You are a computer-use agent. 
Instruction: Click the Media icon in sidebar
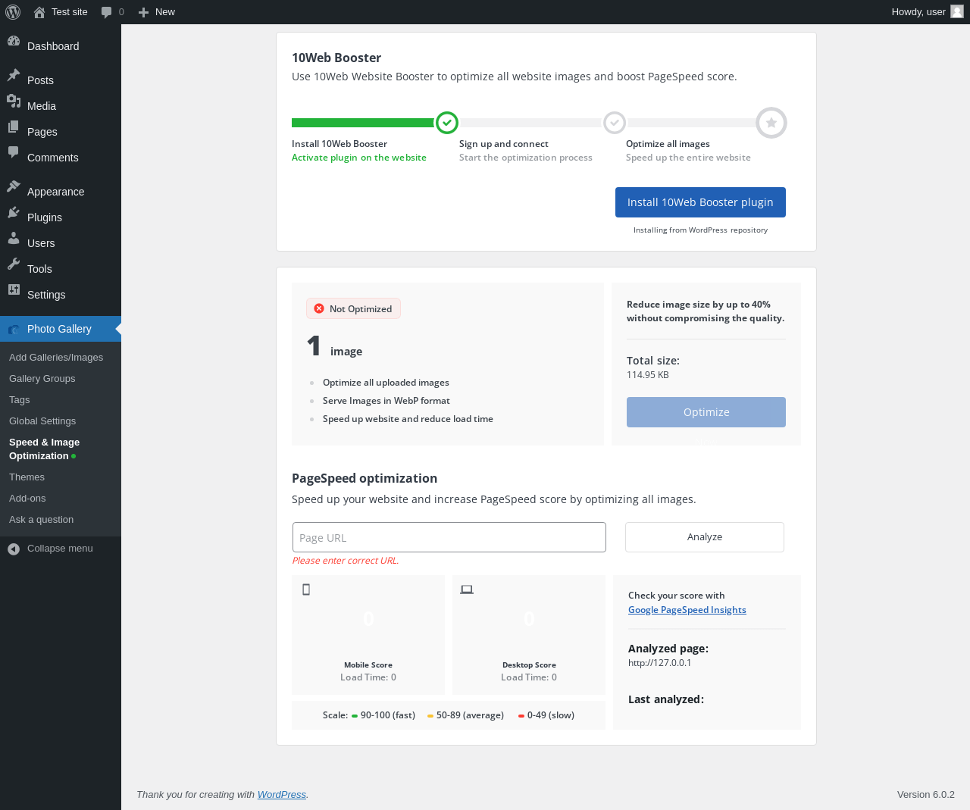pos(14,101)
